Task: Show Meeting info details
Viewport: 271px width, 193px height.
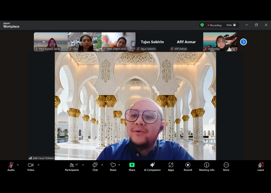Action: (x=206, y=166)
